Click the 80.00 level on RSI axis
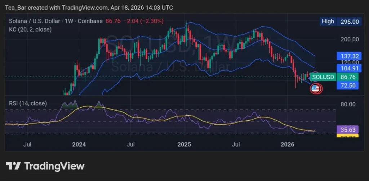Viewport: 369px width, 181px height. coord(348,104)
